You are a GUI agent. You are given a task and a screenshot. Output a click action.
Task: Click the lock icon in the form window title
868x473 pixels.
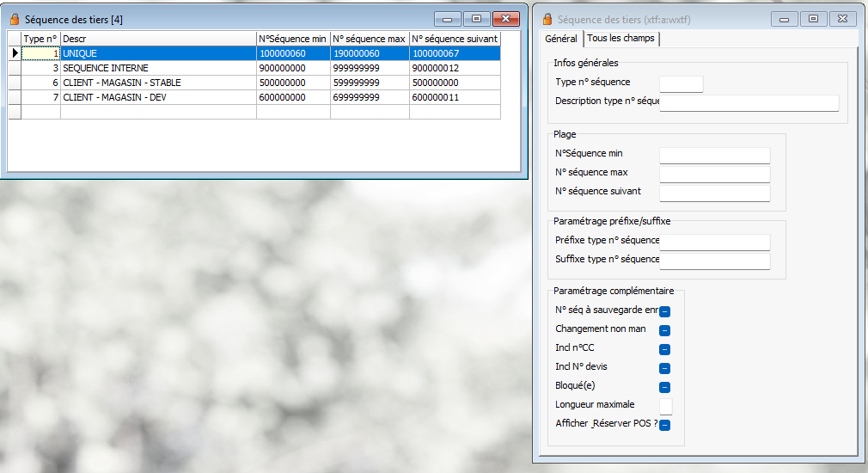[x=547, y=19]
